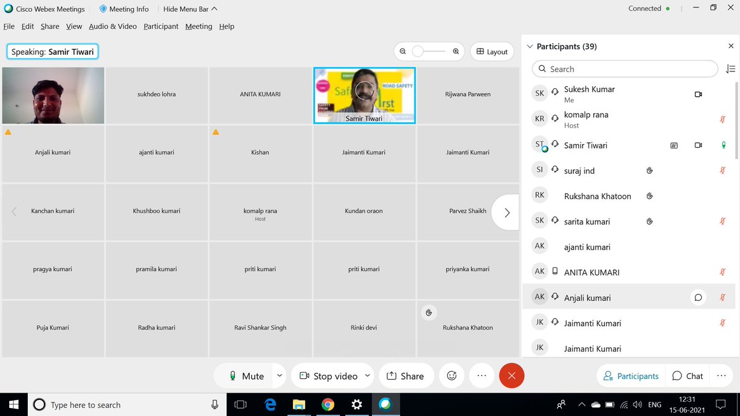Screen dimensions: 740x416
Task: Toggle the Participants panel button
Action: point(630,376)
